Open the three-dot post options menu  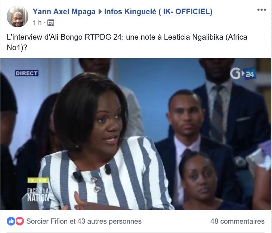coord(262,10)
